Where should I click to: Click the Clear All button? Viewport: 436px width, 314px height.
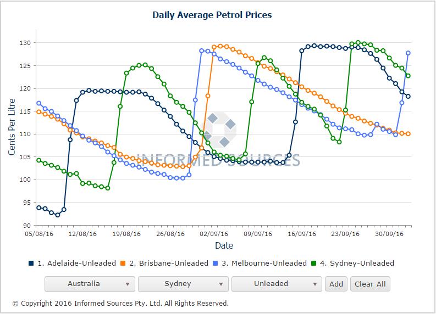(370, 284)
